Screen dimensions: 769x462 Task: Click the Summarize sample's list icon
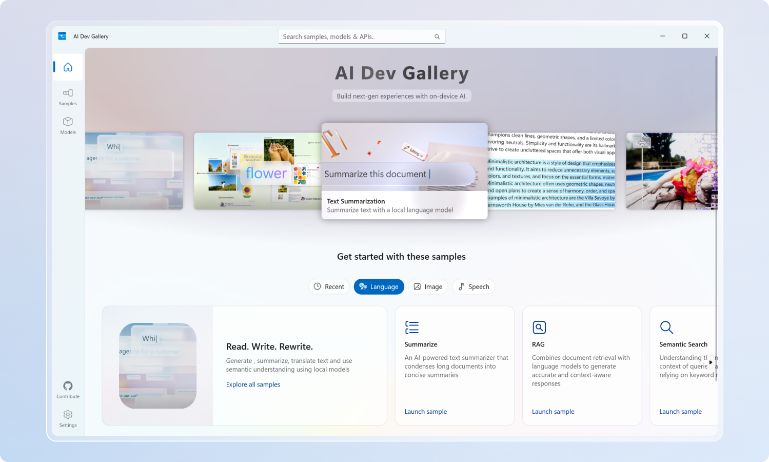[411, 327]
